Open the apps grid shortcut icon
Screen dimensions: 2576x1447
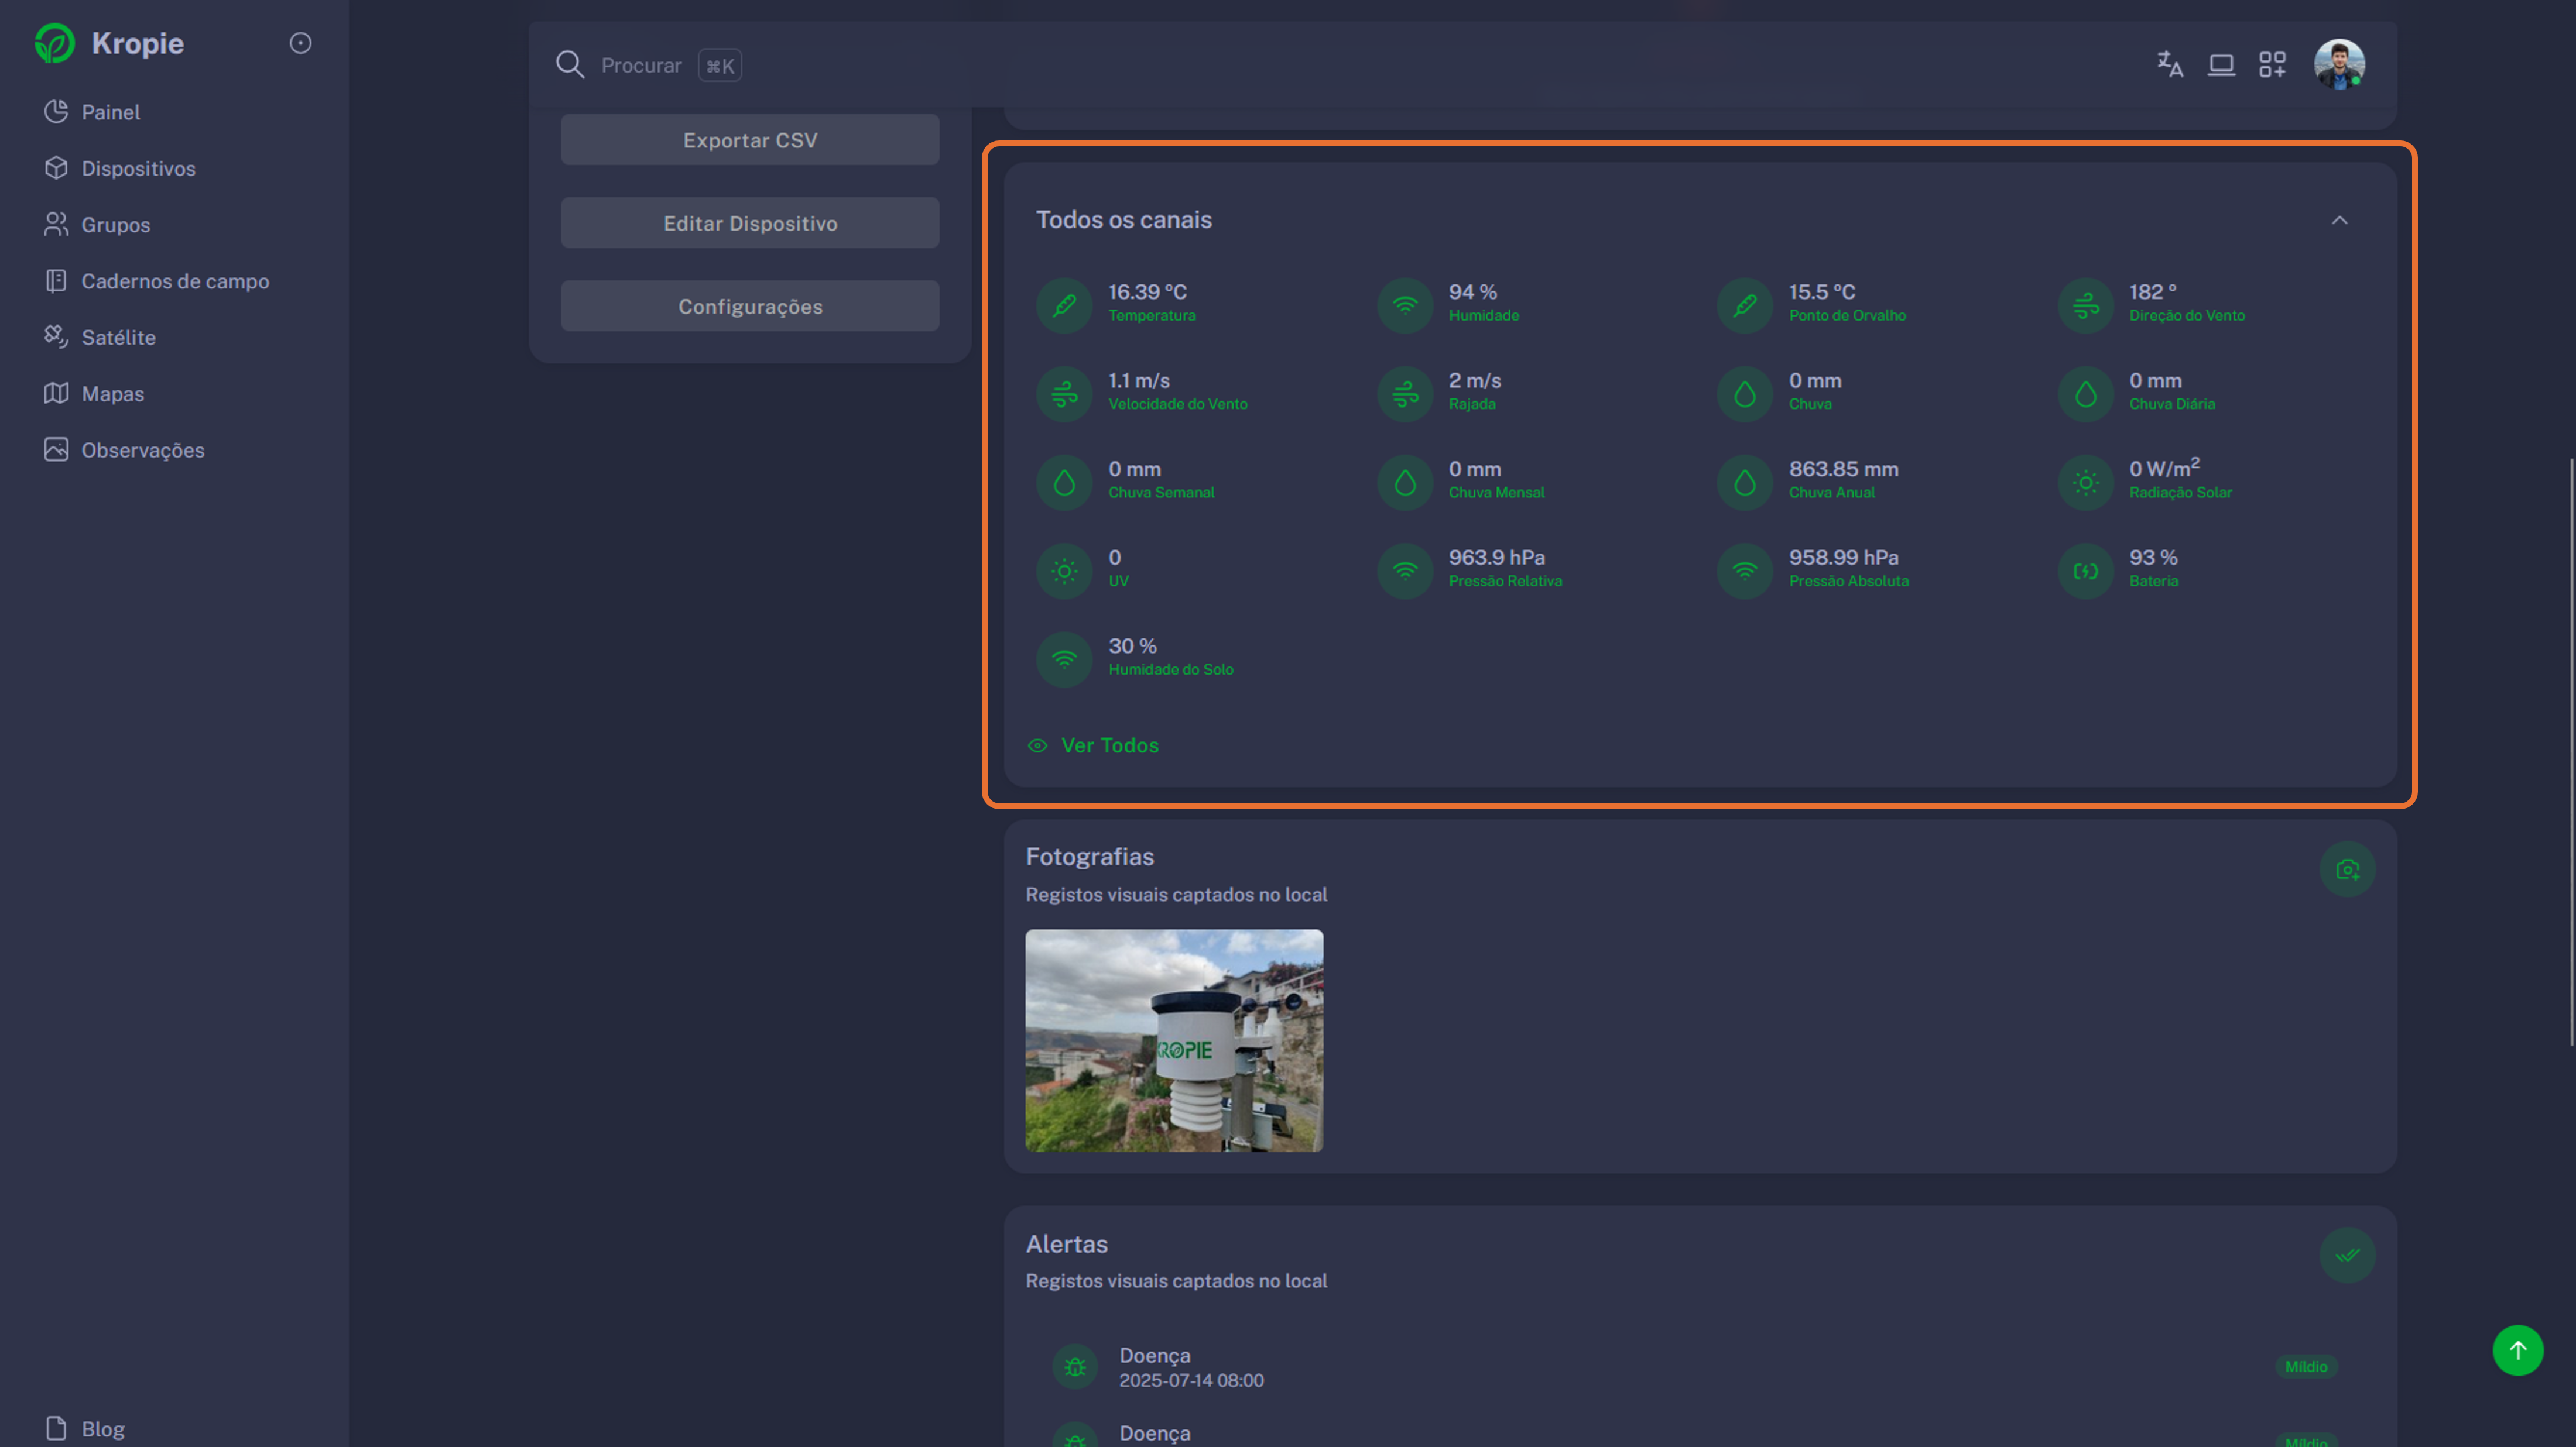(2272, 65)
